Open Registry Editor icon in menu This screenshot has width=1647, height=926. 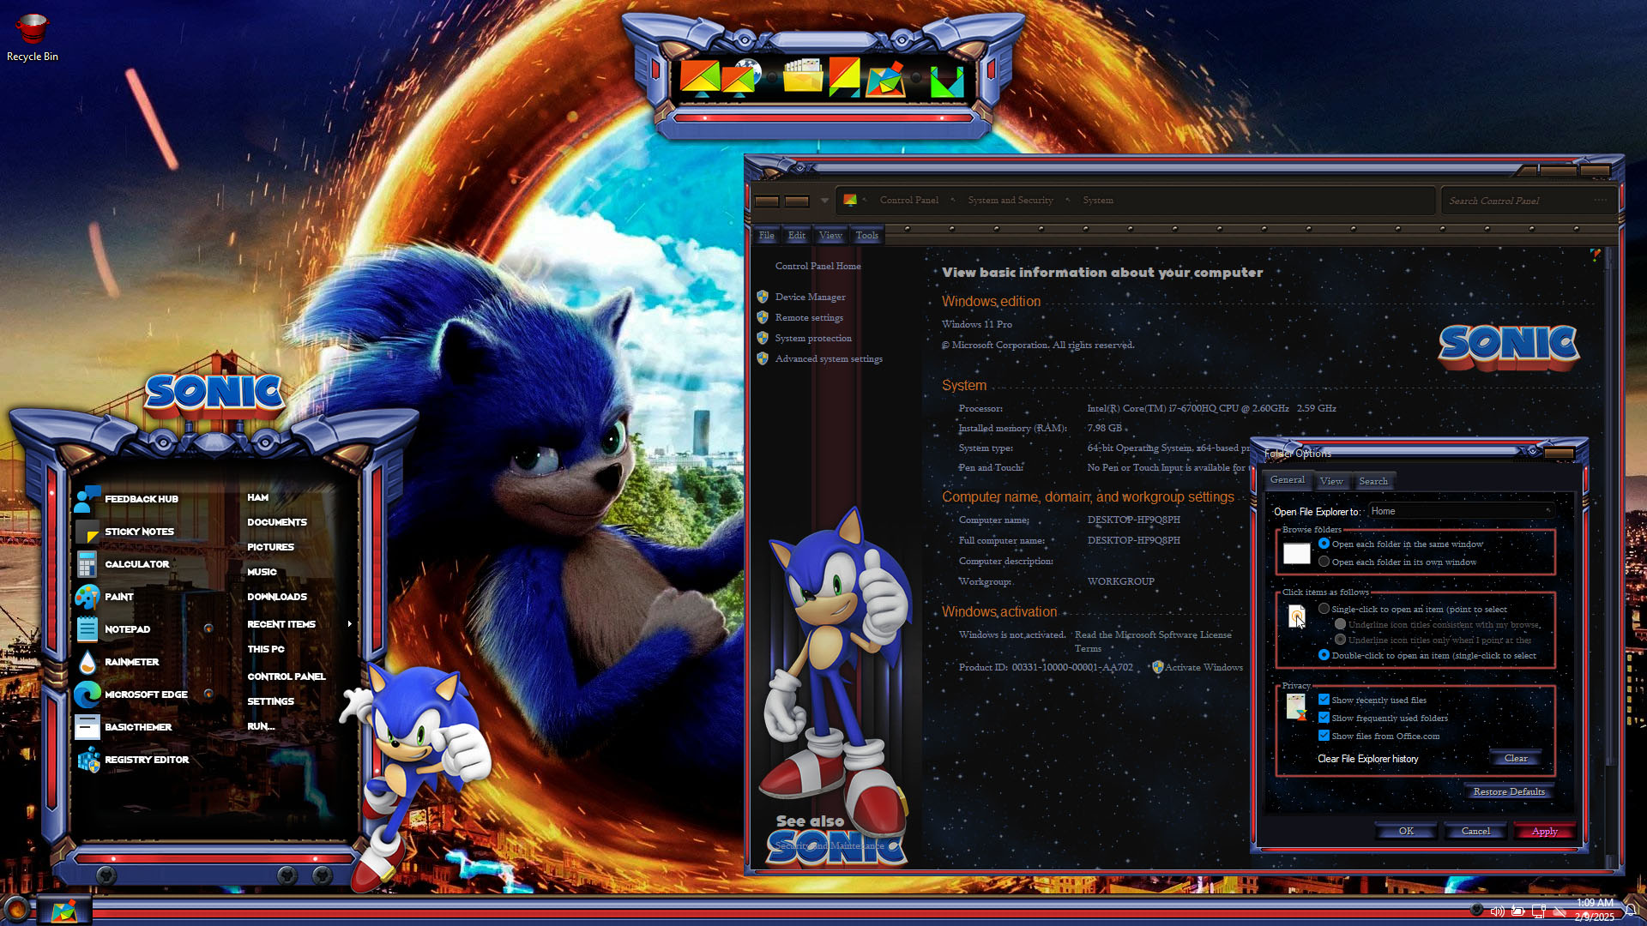click(x=87, y=760)
